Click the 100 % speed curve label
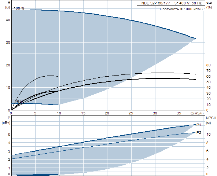The image size is (217, 176). (19, 8)
